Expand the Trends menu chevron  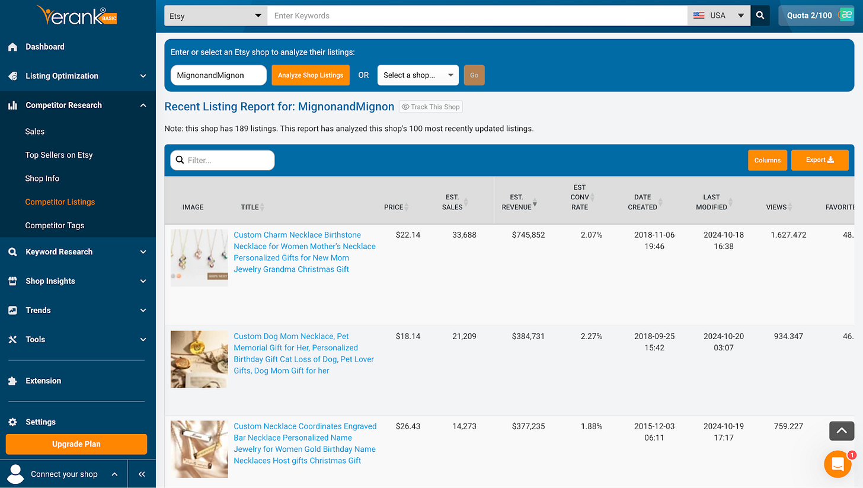(143, 310)
